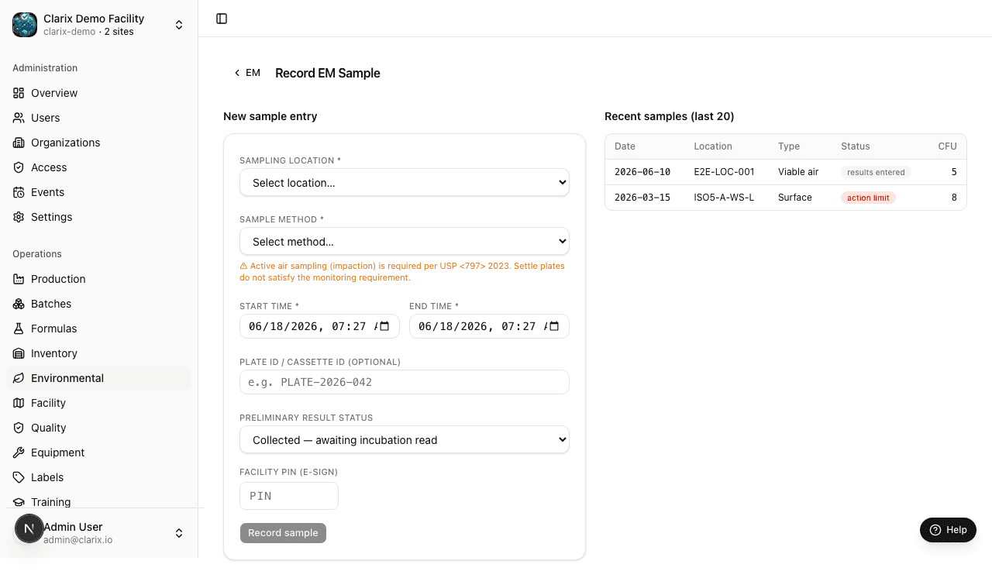Click the Equipment wrench icon
This screenshot has width=992, height=585.
(19, 453)
